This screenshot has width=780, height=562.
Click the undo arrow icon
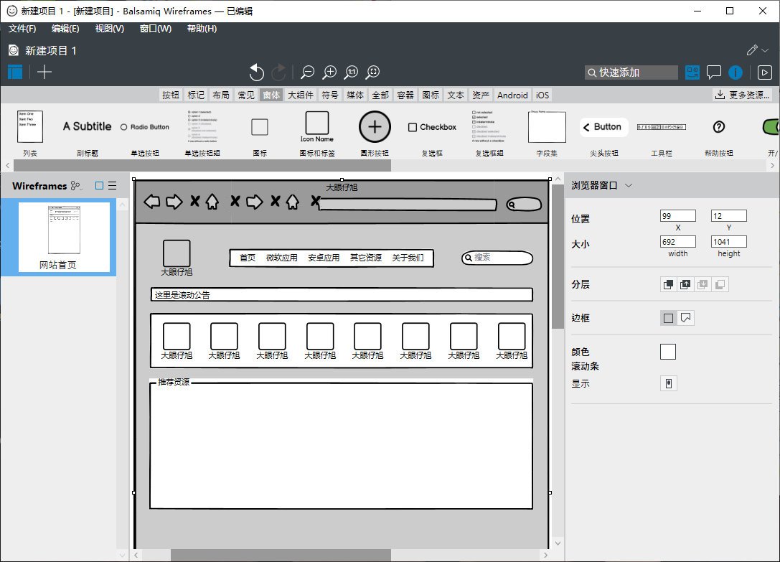[256, 72]
